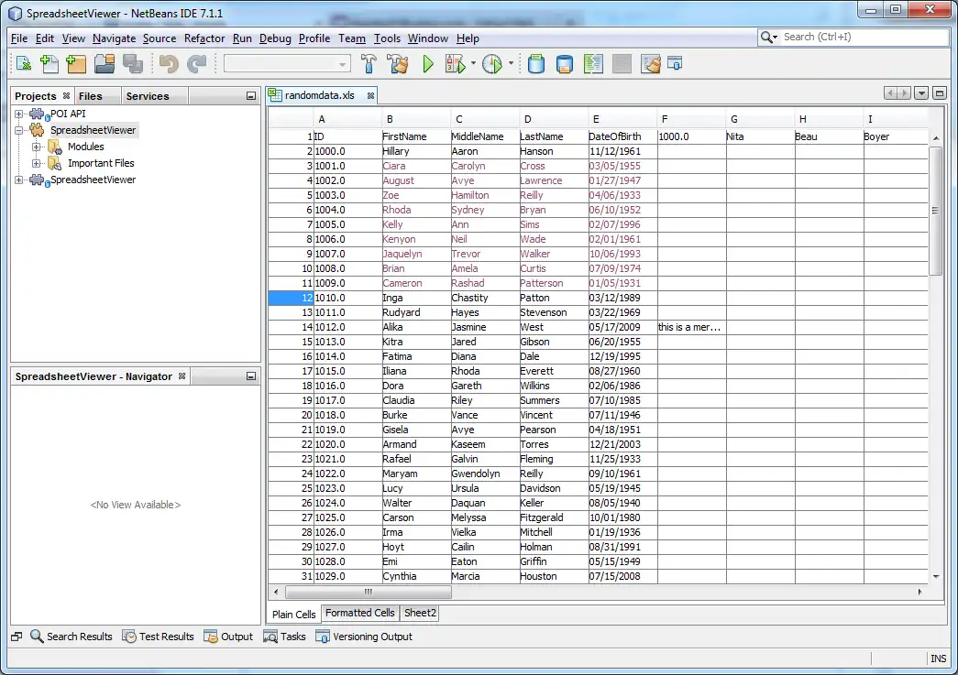958x675 pixels.
Task: Close the randomdata.xls editor tab
Action: click(370, 95)
